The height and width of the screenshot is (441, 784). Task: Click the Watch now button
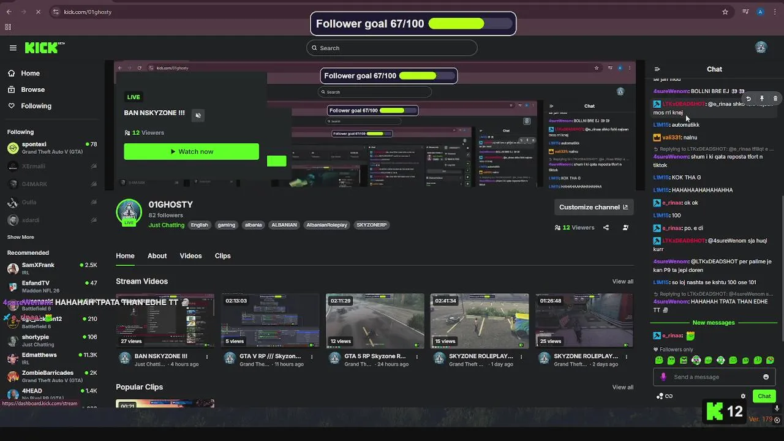coord(191,151)
